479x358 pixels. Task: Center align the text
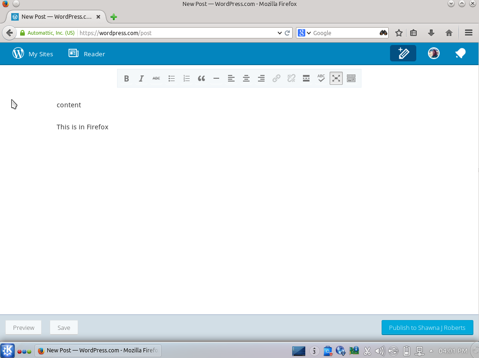(246, 79)
